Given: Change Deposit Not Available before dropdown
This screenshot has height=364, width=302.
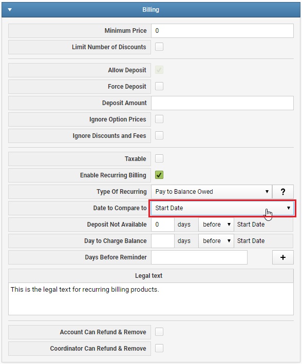Looking at the screenshot, I should [216, 225].
